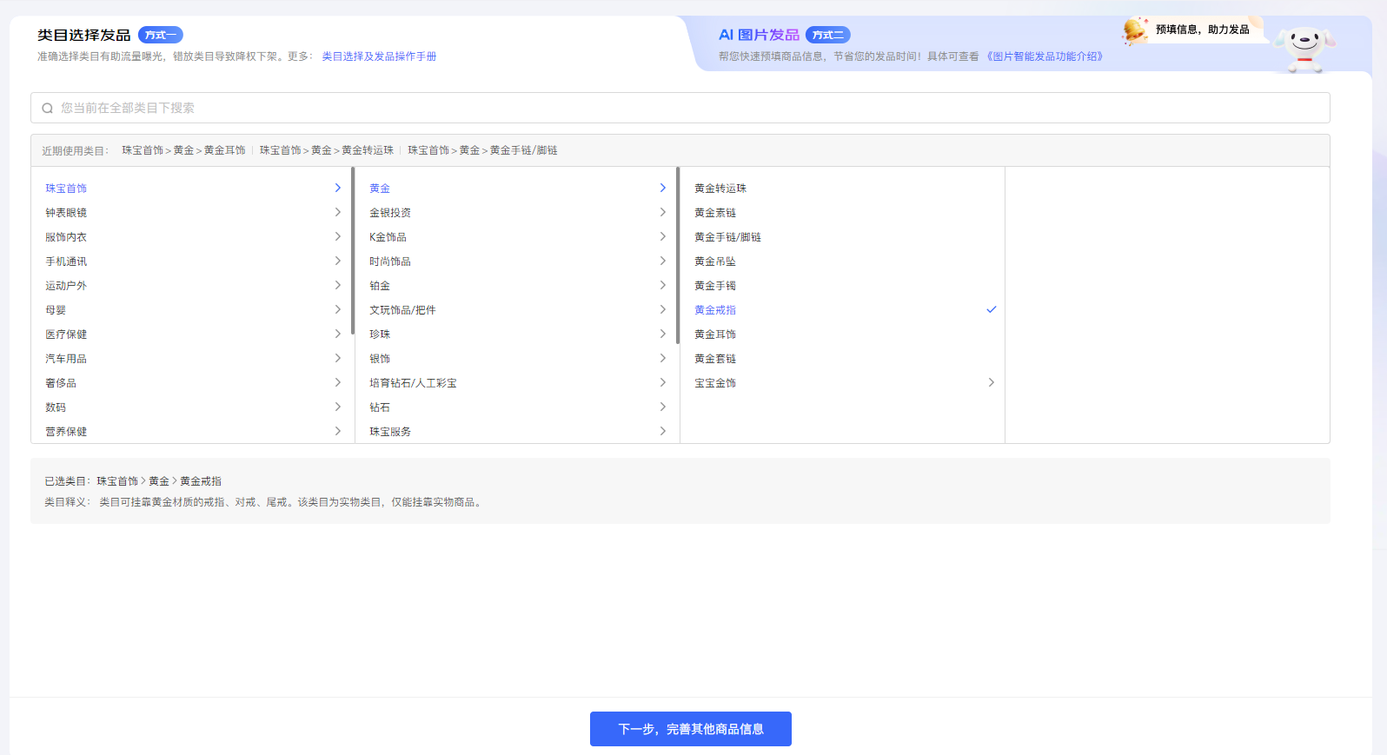Image resolution: width=1387 pixels, height=755 pixels.
Task: Open the 图片智能发品功能介绍 link
Action: click(x=1046, y=56)
